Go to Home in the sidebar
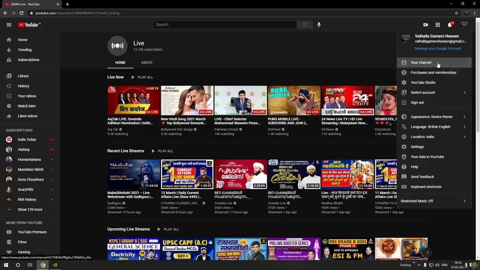480x270 pixels. click(x=30, y=40)
